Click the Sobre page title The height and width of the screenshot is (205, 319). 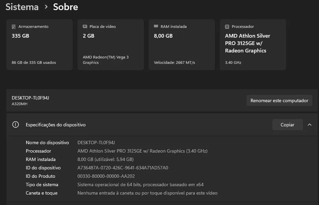click(x=65, y=7)
